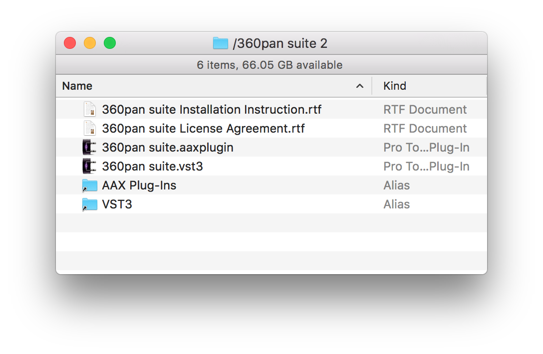The height and width of the screenshot is (354, 543).
Task: Select the AAX Plug-Ins alias name
Action: click(139, 185)
